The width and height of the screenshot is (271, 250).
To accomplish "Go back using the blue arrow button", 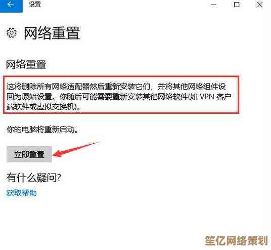I will coord(11,6).
